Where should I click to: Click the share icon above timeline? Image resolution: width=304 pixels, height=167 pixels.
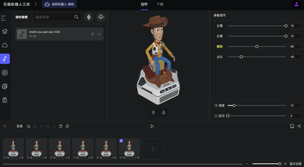(299, 126)
